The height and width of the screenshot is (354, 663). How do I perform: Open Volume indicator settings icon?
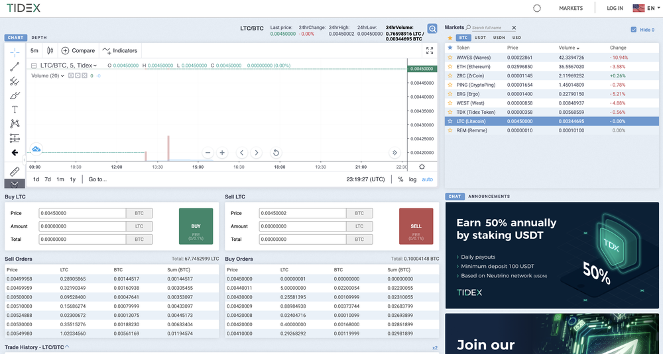78,75
